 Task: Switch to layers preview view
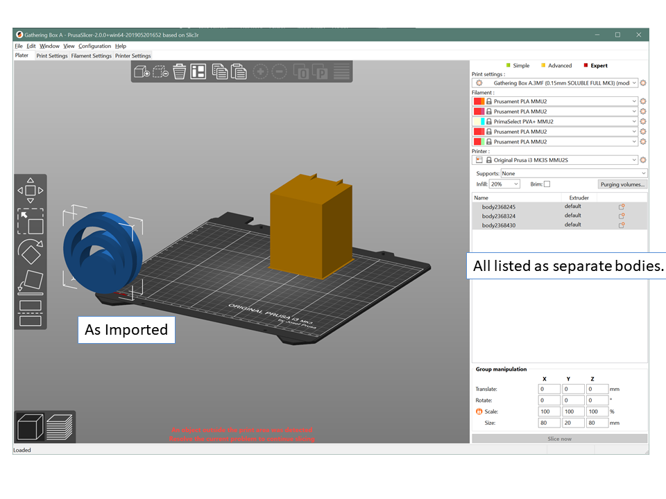click(x=60, y=427)
